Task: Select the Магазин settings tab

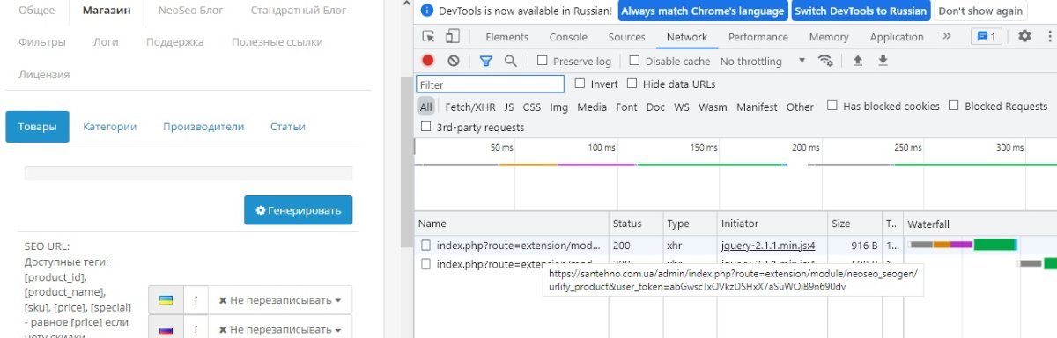Action: [x=107, y=11]
